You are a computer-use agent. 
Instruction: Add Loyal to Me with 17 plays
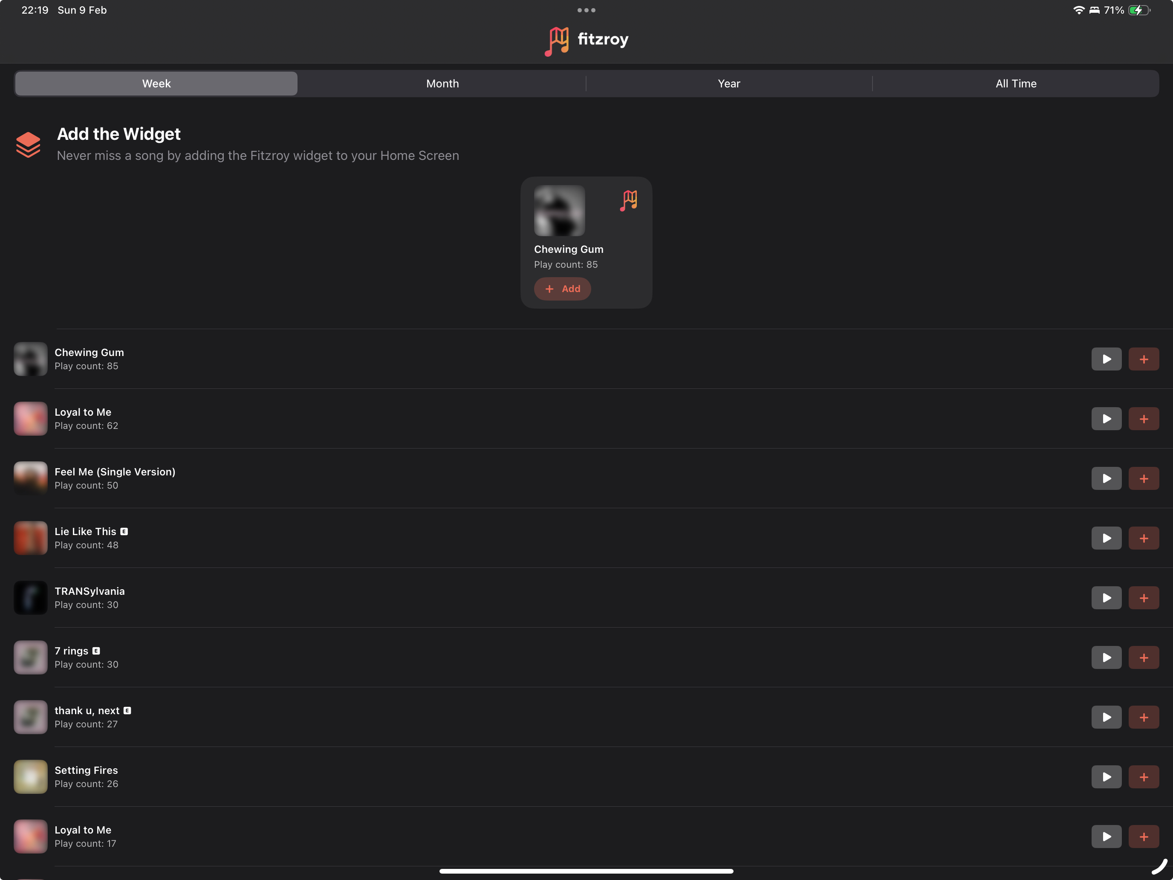[x=1143, y=837]
